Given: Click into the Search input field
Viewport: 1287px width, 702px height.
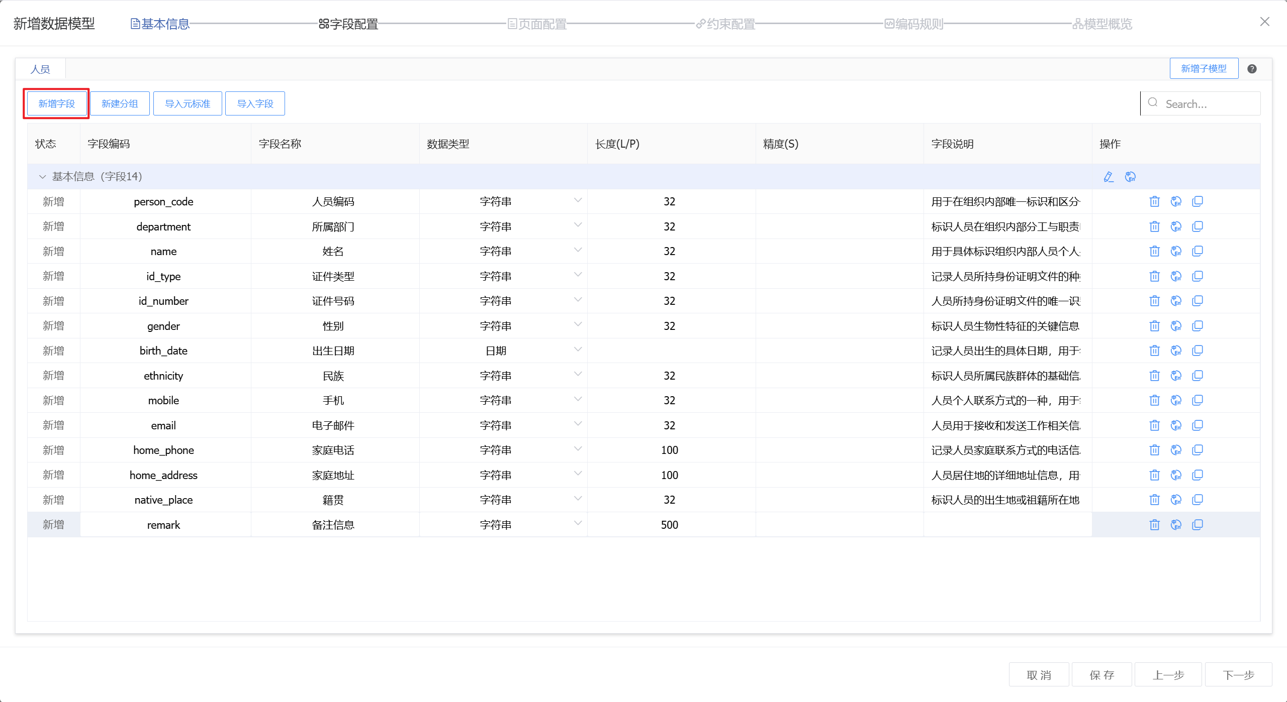Looking at the screenshot, I should point(1207,104).
